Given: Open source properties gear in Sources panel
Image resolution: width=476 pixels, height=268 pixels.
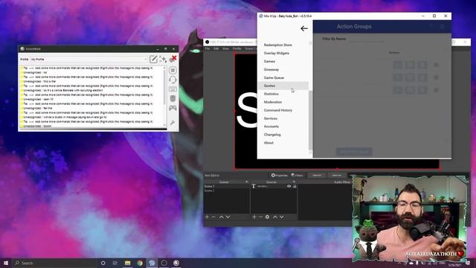Looking at the screenshot, I should [x=267, y=217].
